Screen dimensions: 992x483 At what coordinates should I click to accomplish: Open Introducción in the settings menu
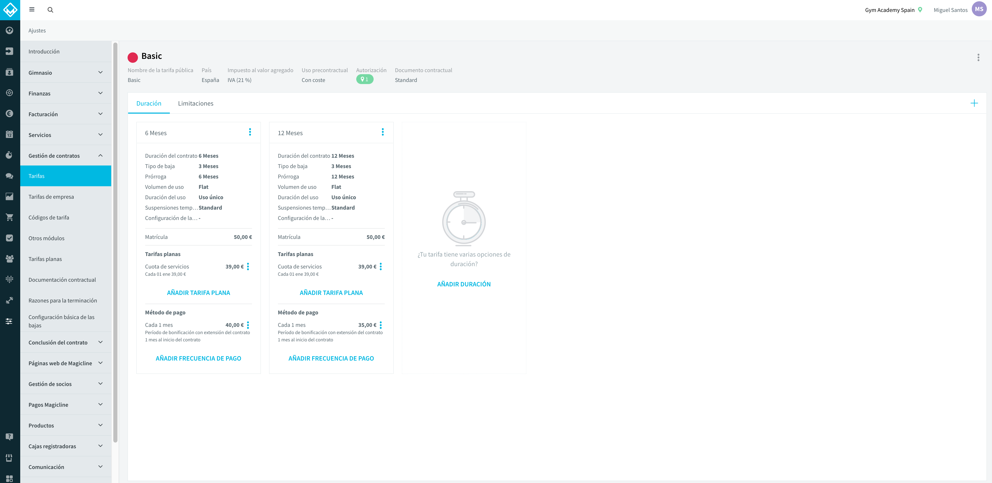tap(65, 52)
